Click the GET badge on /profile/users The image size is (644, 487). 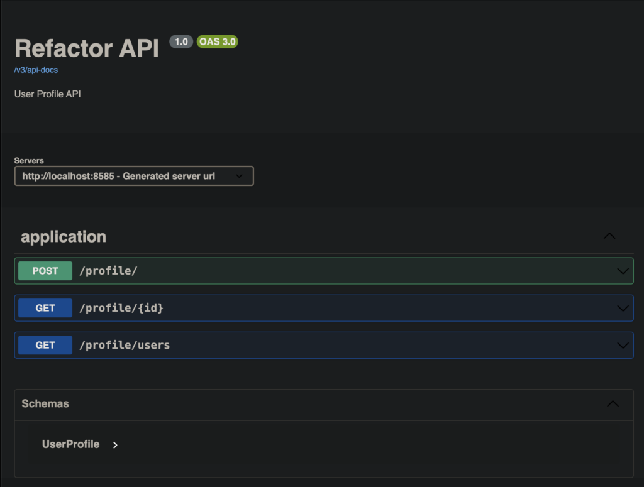[x=45, y=345]
